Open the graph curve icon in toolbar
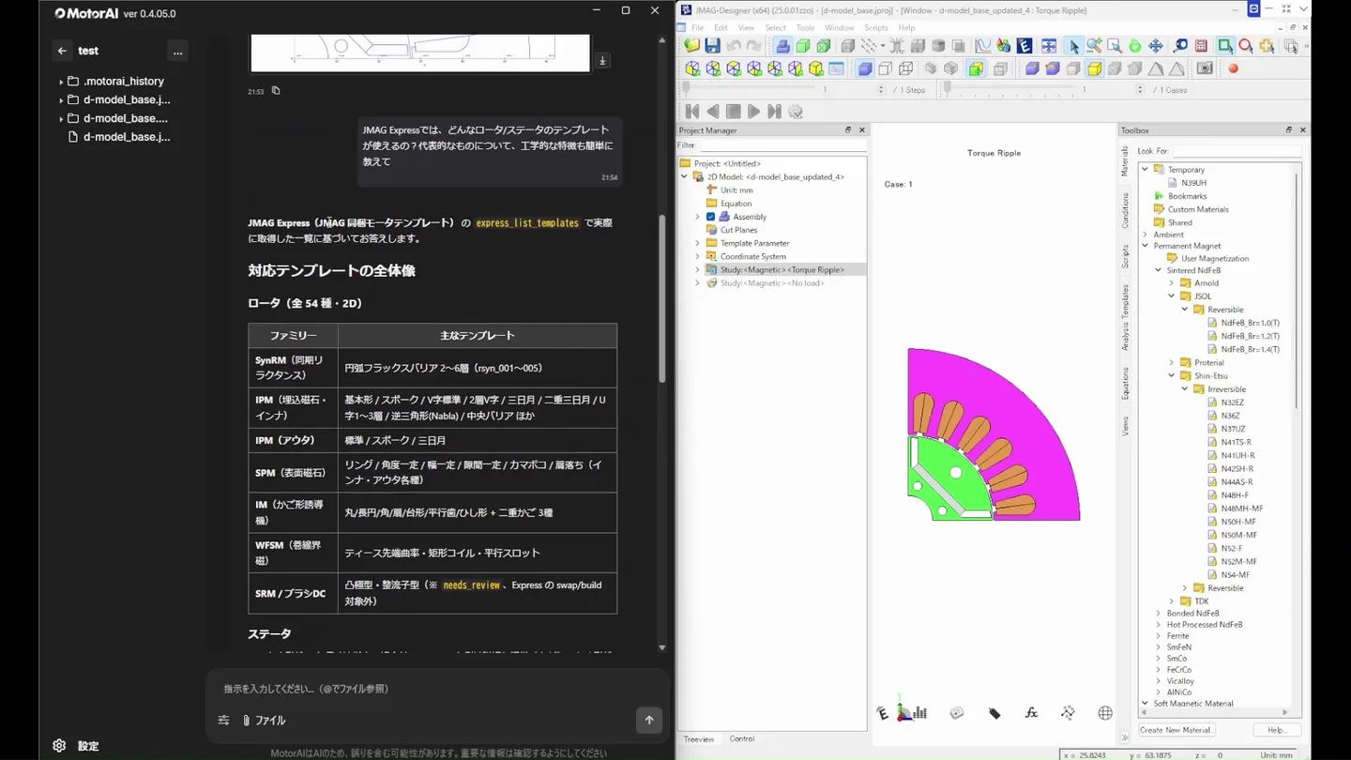1351x760 pixels. pos(982,46)
